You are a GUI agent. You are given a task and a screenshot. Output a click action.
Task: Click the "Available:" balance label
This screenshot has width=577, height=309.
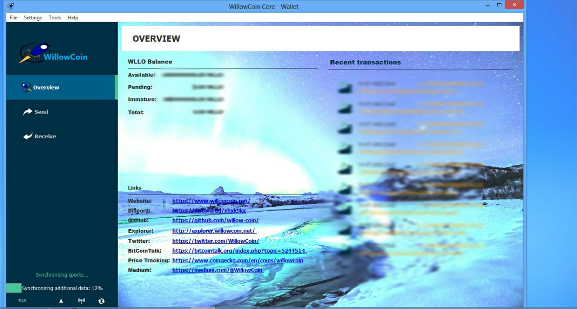[142, 75]
